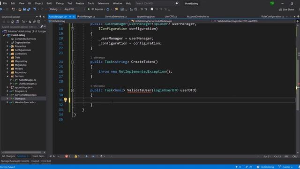
Task: Close the Solution Explorer panel
Action: click(44, 17)
